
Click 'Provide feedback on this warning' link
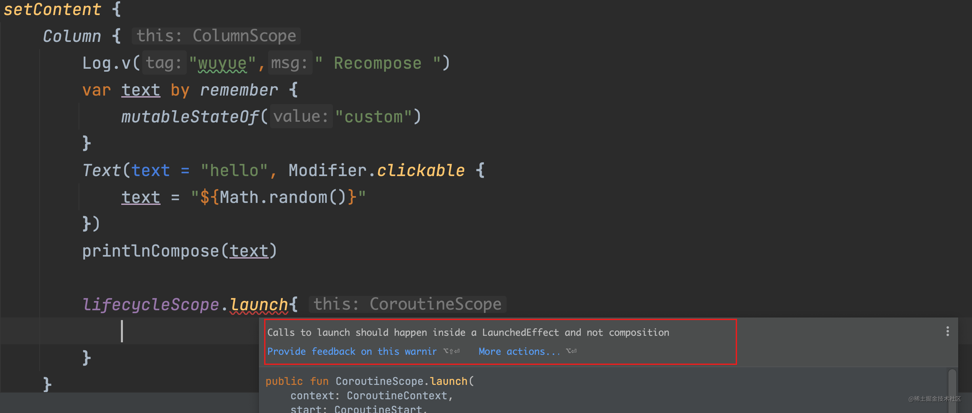(x=352, y=351)
